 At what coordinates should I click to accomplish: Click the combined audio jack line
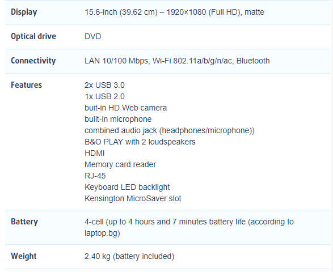coord(170,130)
